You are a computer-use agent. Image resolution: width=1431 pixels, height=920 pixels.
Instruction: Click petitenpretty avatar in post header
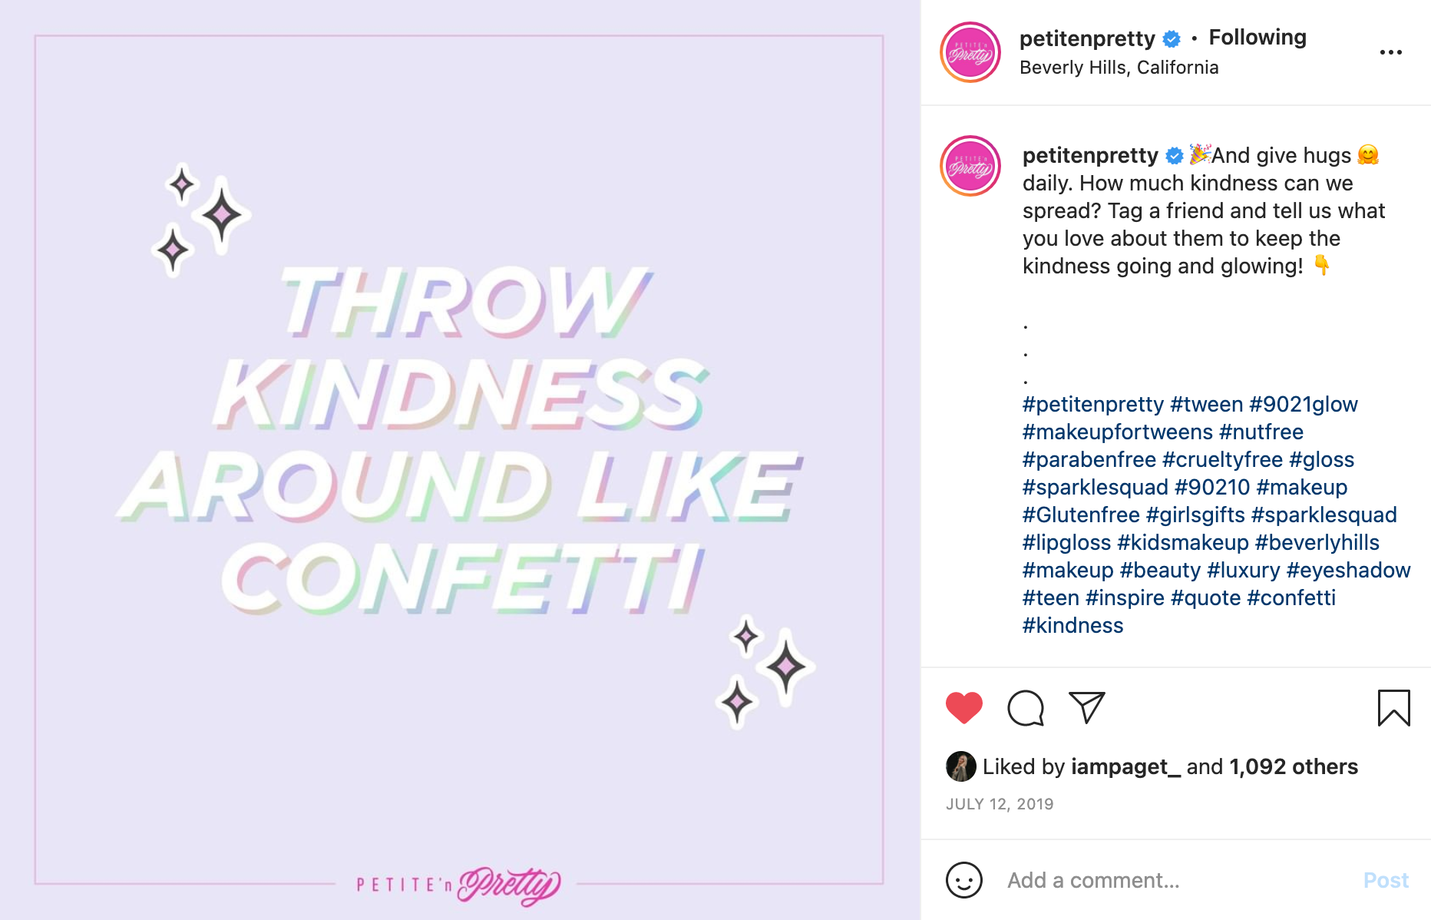point(970,52)
